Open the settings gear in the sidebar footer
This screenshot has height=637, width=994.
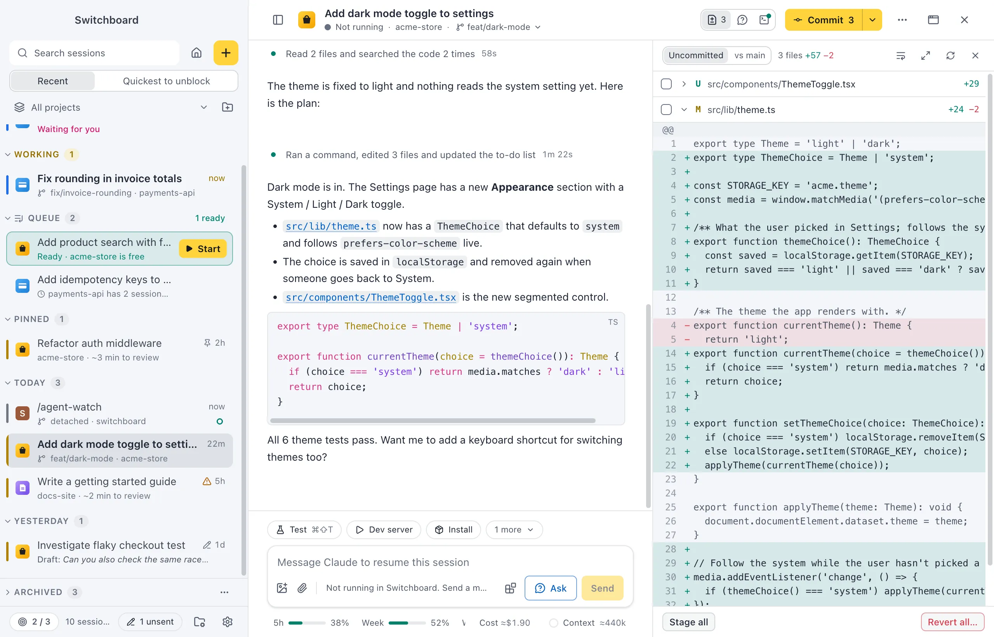click(228, 621)
